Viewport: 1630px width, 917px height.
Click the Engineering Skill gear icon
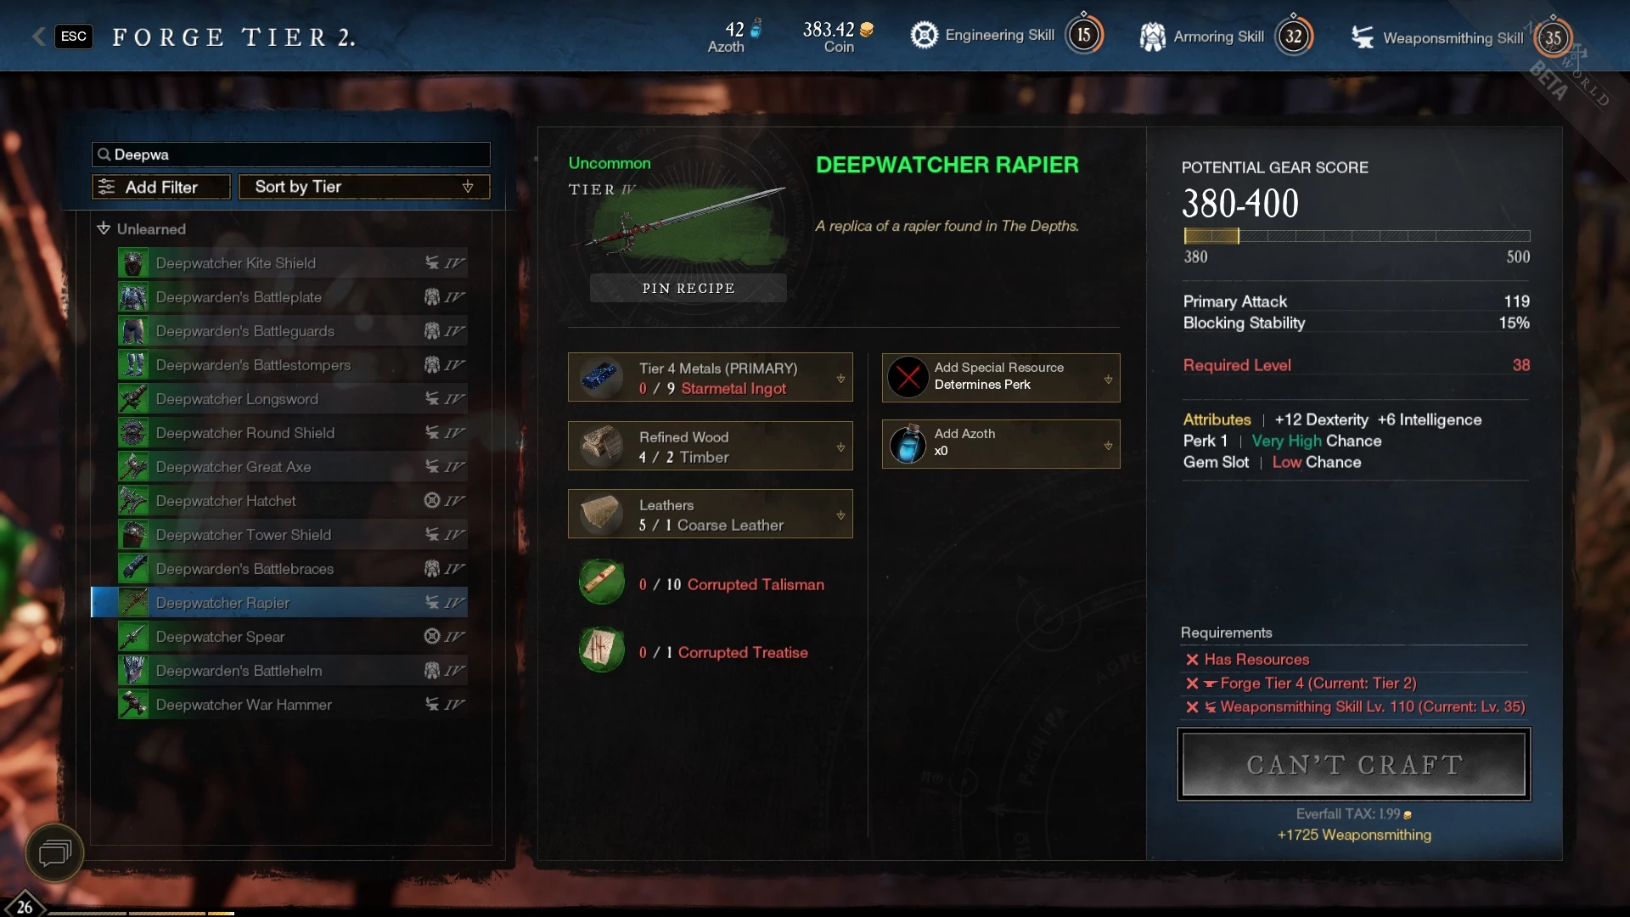pyautogui.click(x=925, y=36)
